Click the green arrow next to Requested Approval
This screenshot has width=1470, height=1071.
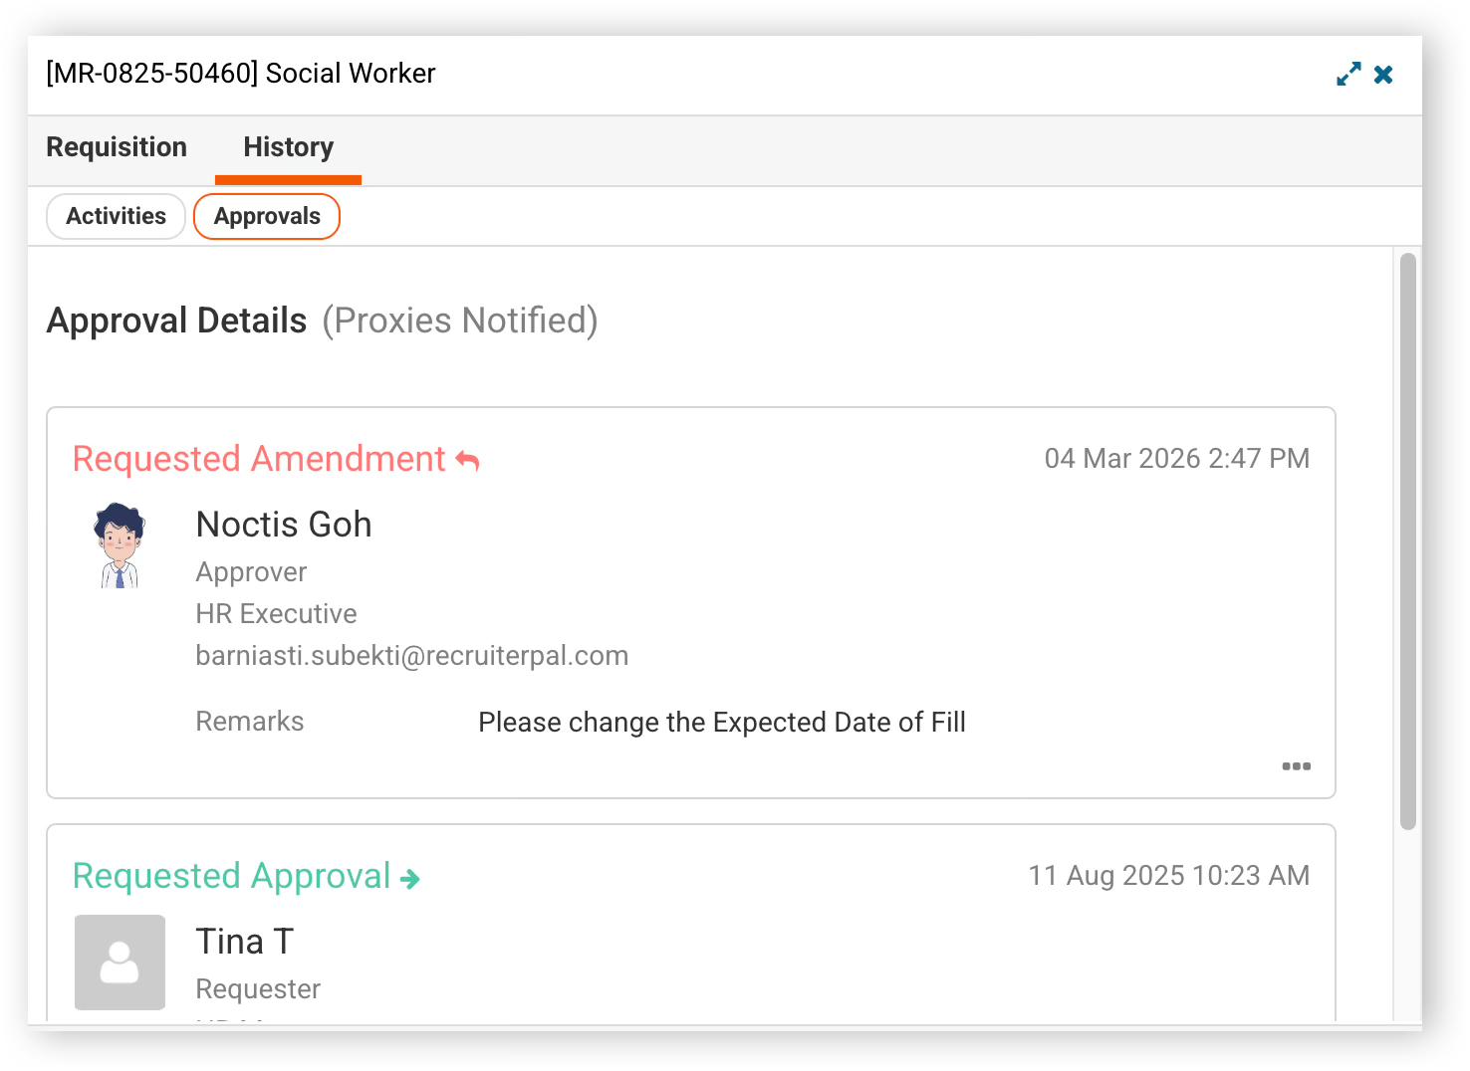click(409, 879)
